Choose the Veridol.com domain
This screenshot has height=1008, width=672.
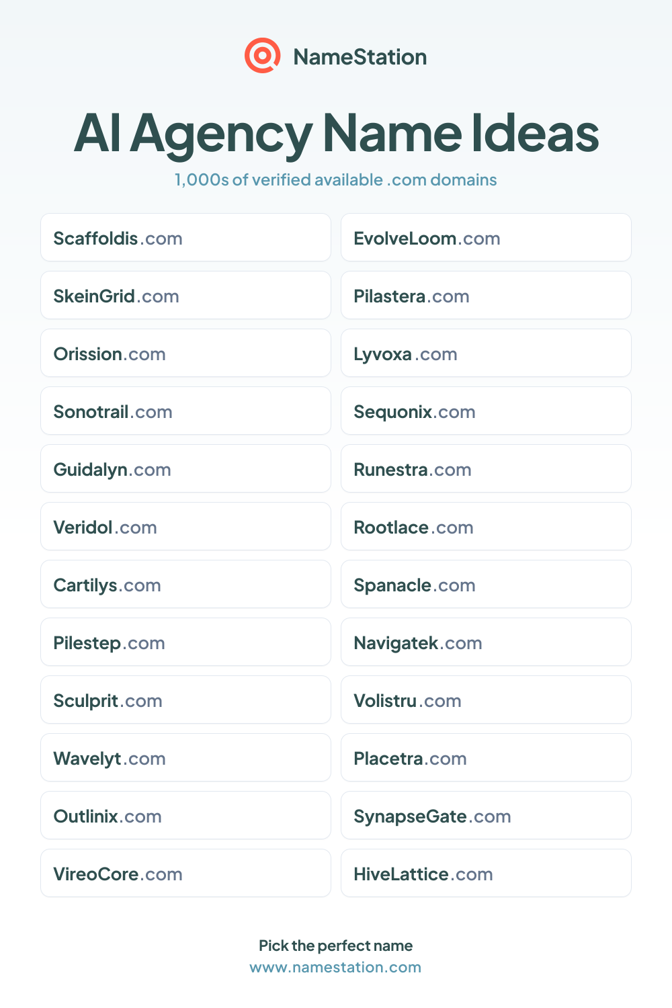185,526
